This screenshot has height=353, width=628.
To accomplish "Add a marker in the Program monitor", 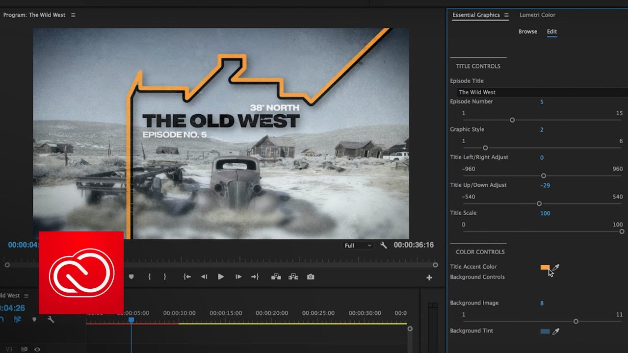I will [131, 277].
